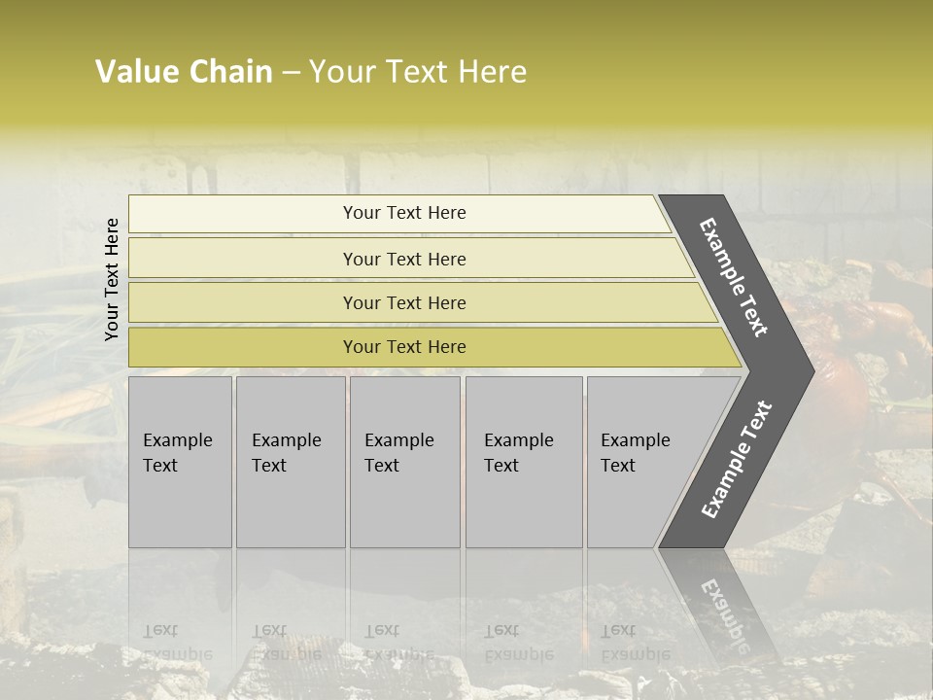Click the "Value Chain" slide title

point(184,72)
